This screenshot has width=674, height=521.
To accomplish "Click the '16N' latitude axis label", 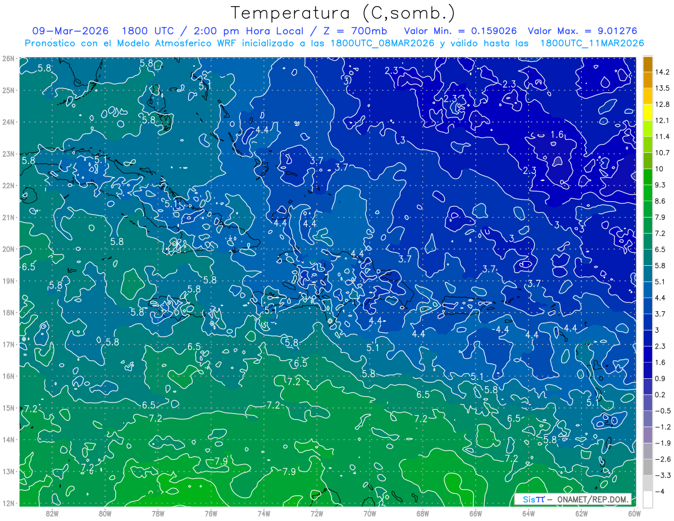I will click(x=8, y=376).
